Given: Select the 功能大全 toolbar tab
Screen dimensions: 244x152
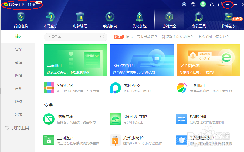Looking at the screenshot, I should coord(169,20).
